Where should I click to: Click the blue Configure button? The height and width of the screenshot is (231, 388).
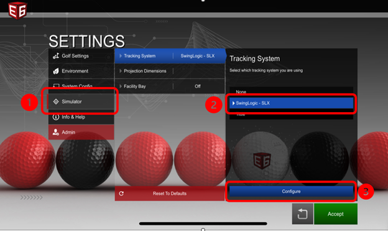[291, 191]
